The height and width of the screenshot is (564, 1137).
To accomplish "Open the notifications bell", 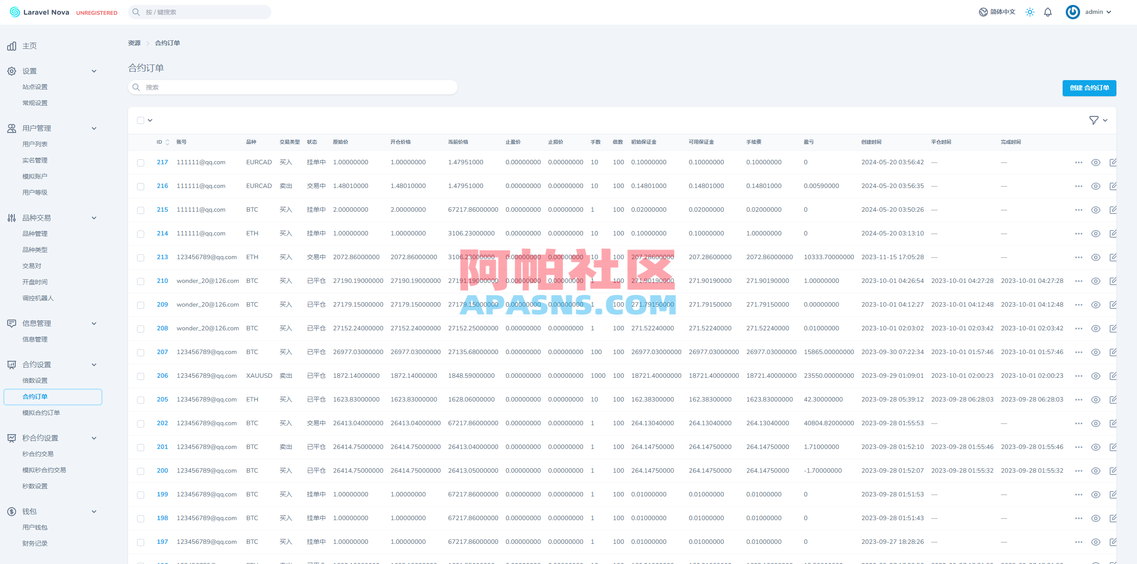I will click(1047, 12).
